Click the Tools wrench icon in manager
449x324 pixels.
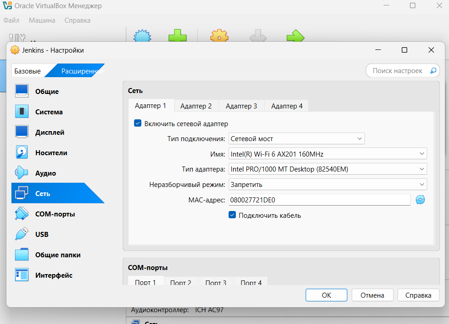17,38
